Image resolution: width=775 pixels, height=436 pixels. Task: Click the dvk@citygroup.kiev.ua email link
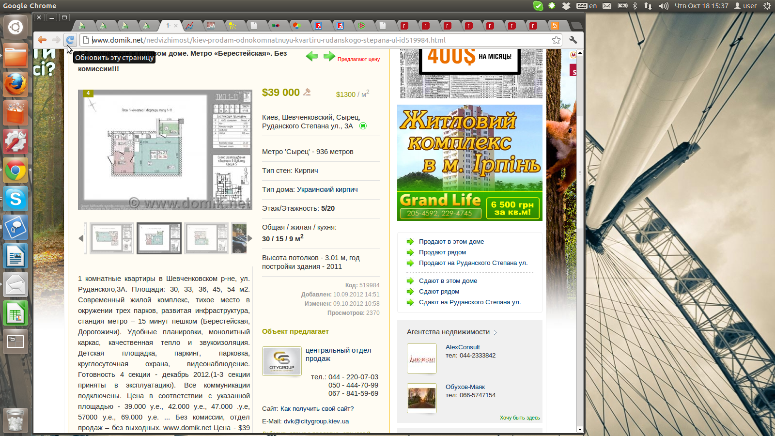coord(316,421)
